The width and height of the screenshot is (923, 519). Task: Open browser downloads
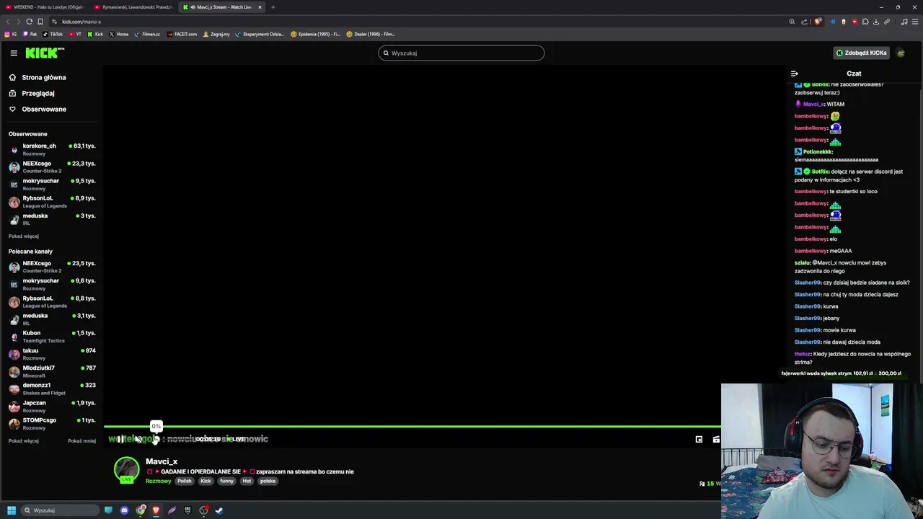tap(876, 22)
